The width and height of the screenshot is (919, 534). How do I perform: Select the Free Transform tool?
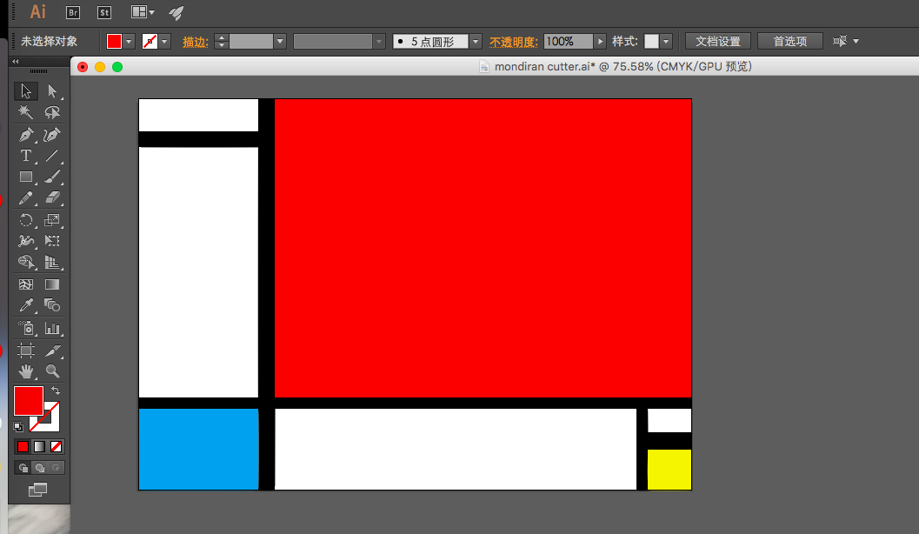click(x=52, y=241)
